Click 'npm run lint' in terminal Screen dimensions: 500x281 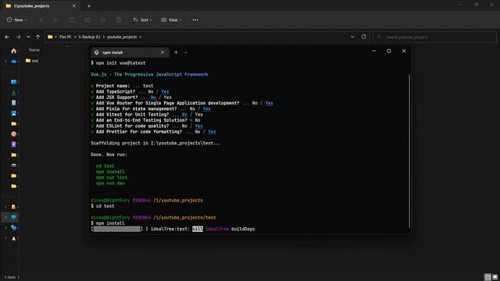pos(112,177)
